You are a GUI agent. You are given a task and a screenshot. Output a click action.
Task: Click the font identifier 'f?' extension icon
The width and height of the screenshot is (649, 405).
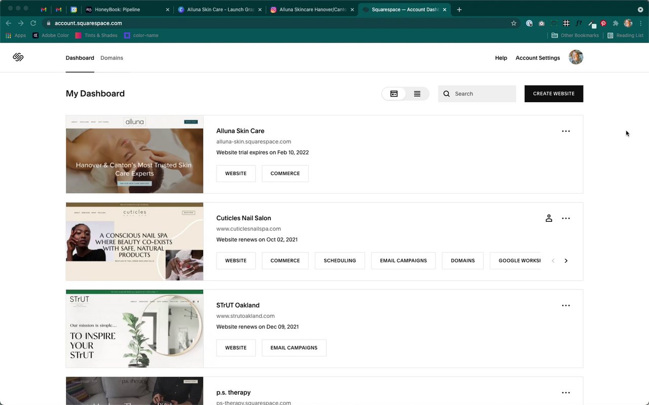[579, 23]
